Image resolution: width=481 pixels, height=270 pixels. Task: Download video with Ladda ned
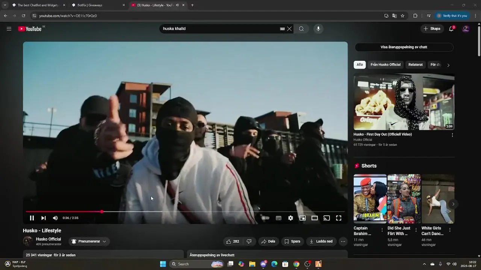pyautogui.click(x=321, y=241)
